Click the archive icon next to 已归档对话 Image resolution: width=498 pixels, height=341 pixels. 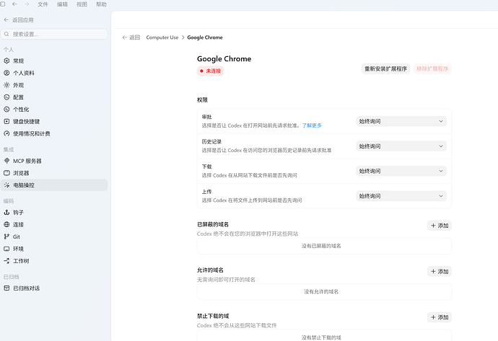[6, 288]
